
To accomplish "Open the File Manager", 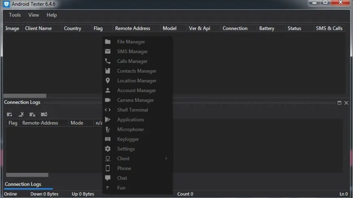I will click(131, 42).
